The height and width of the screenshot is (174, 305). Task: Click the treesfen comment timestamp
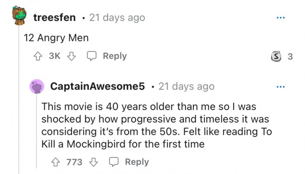coord(117,18)
